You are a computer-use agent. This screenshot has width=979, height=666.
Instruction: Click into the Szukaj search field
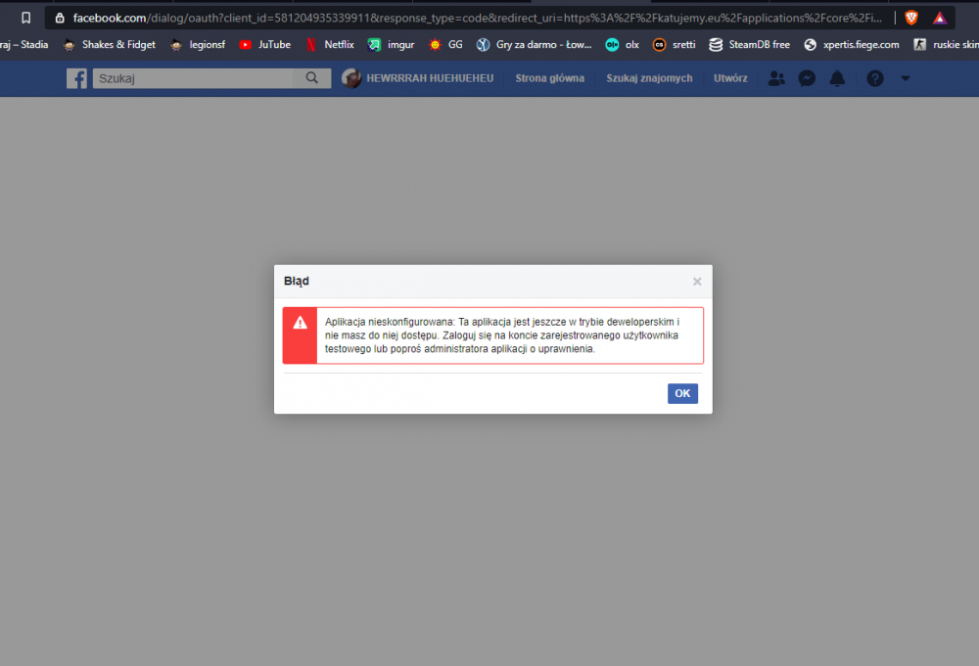[x=194, y=78]
